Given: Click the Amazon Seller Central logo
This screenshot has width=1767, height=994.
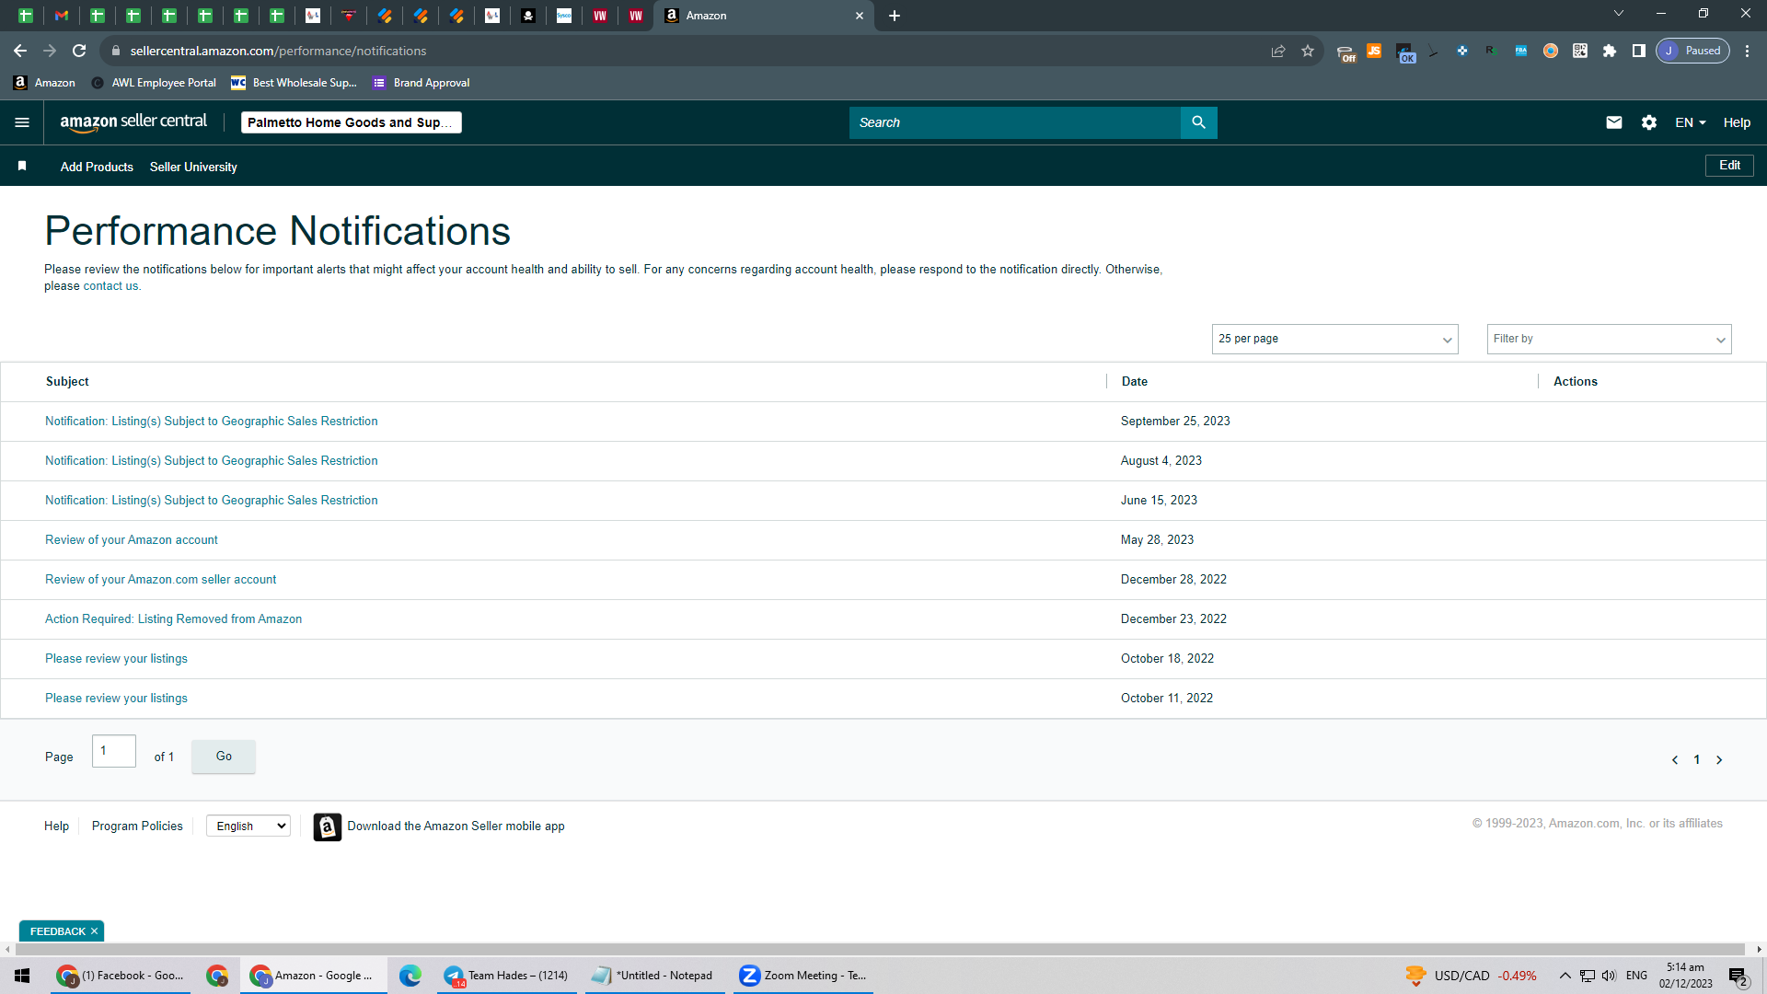Looking at the screenshot, I should [133, 122].
